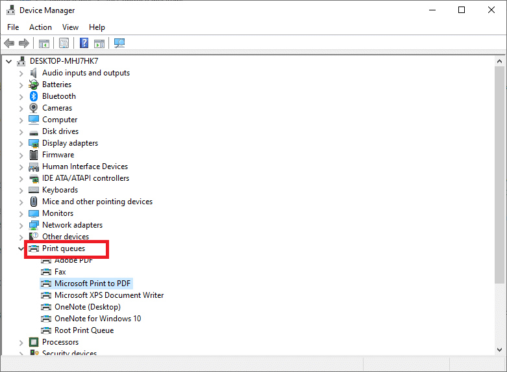Click the vertical scrollbar down arrow
The height and width of the screenshot is (372, 507).
pos(499,350)
